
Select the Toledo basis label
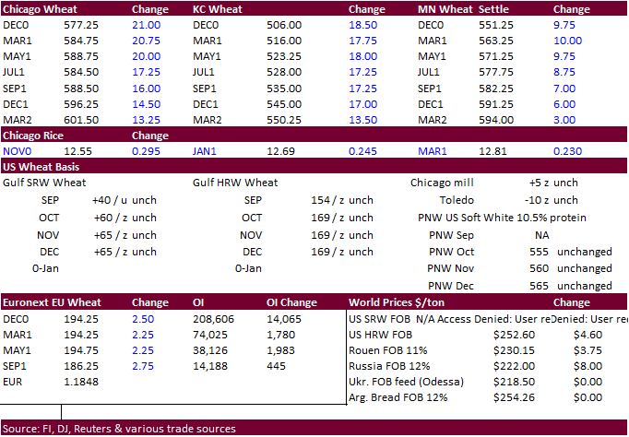coord(457,200)
